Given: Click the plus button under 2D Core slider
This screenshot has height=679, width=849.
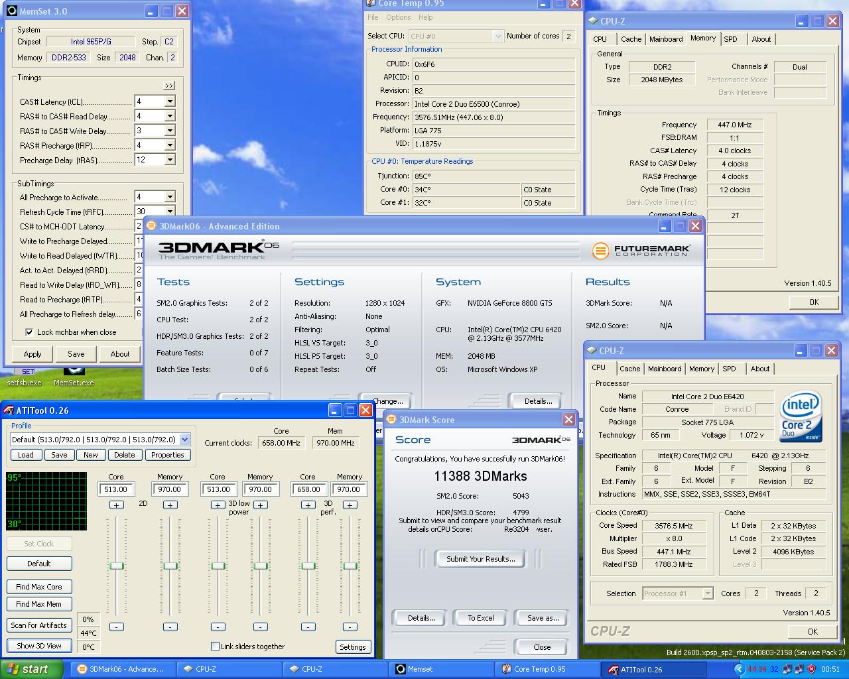Looking at the screenshot, I should coord(116,505).
